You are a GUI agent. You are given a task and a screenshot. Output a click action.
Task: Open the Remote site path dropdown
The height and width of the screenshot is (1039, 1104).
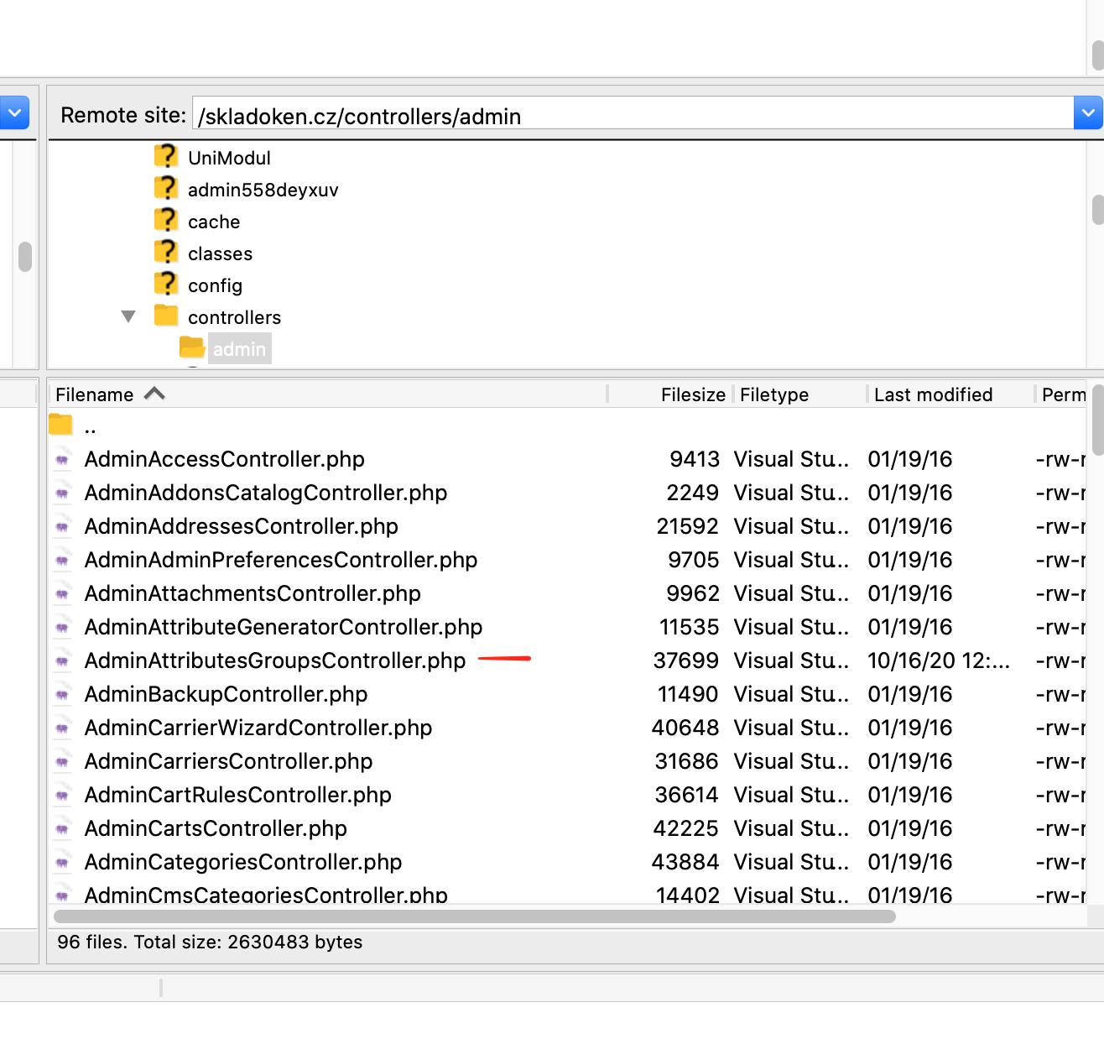[x=1088, y=112]
